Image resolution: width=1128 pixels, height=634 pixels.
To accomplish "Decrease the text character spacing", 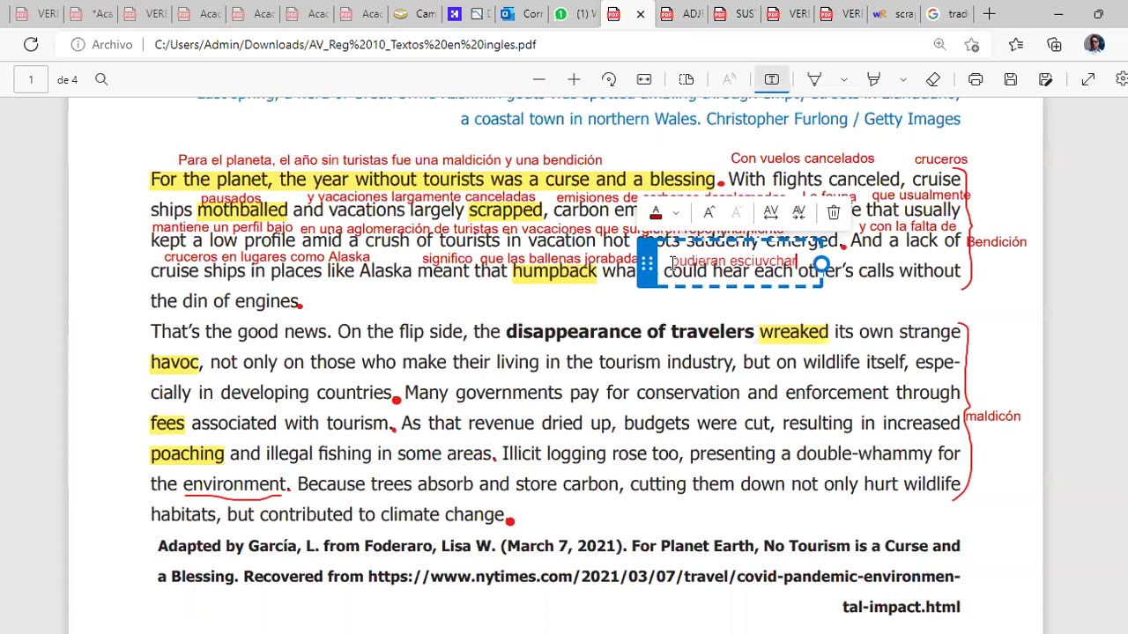I will [x=798, y=212].
